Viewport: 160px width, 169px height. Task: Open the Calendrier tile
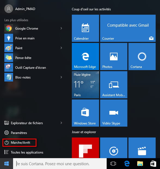pos(85,28)
